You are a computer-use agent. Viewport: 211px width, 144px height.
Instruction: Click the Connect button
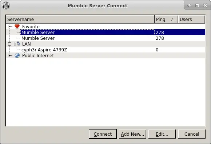click(x=103, y=134)
